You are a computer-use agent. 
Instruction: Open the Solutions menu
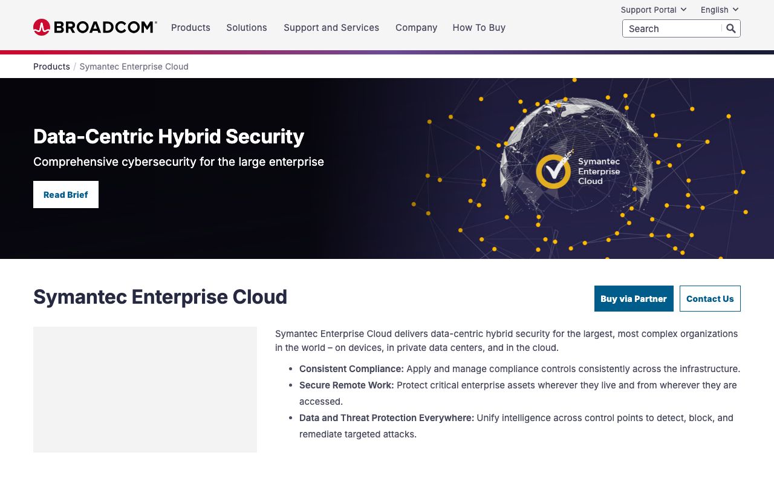coord(247,28)
